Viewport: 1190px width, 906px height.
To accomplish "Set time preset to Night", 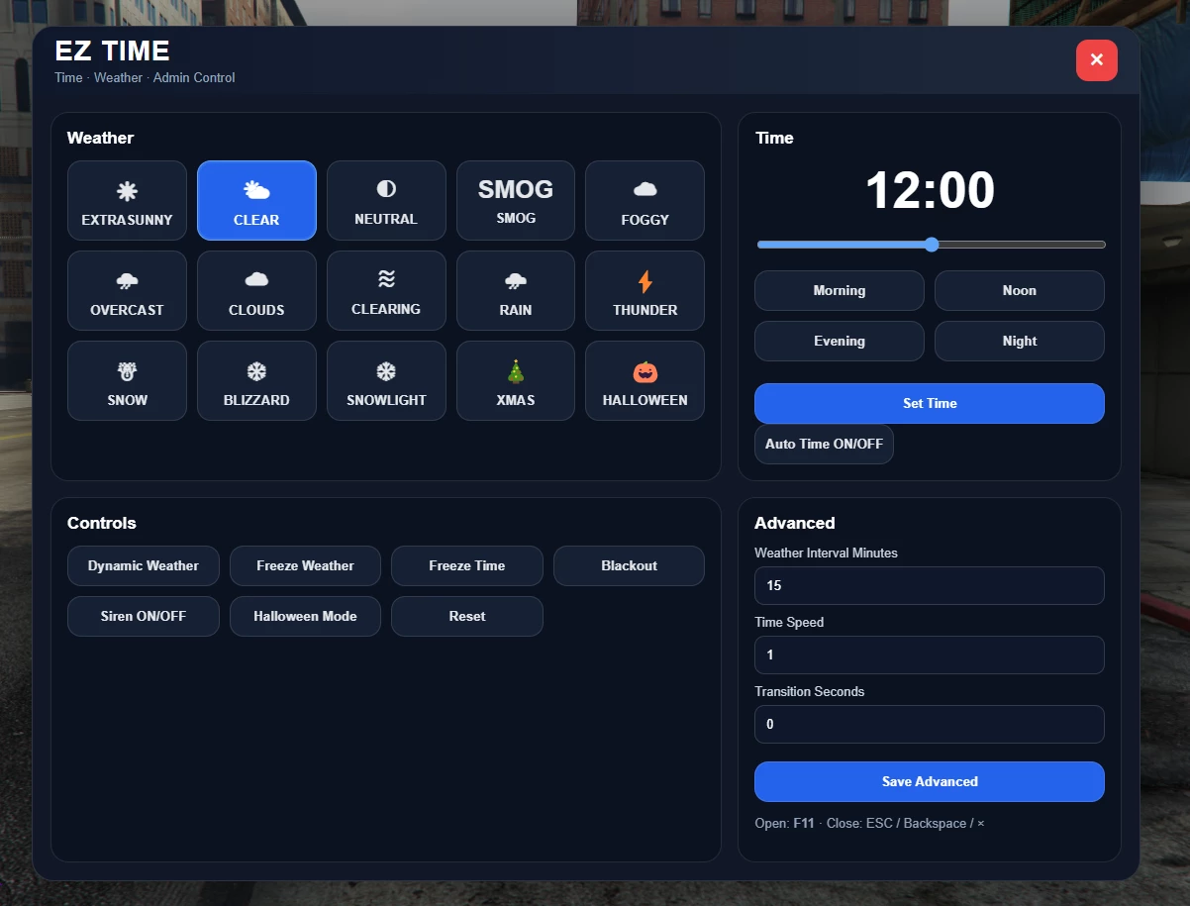I will [x=1020, y=341].
